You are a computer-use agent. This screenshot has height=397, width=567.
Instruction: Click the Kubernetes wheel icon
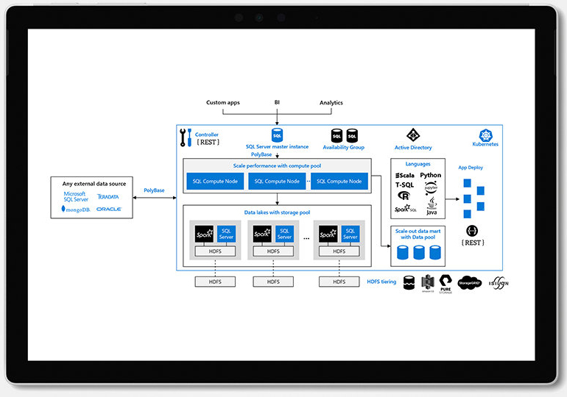[485, 135]
